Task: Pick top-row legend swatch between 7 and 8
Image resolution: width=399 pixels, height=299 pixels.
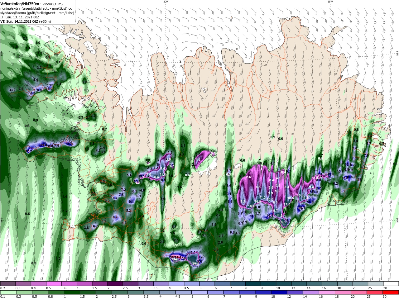Action: tap(238, 284)
